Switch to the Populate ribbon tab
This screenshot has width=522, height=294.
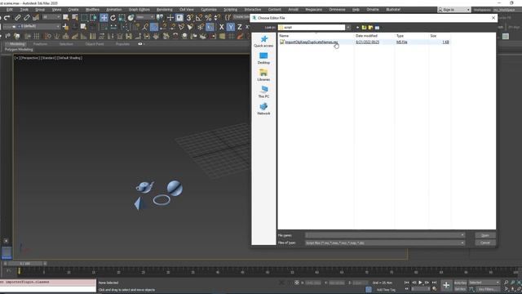tap(122, 44)
